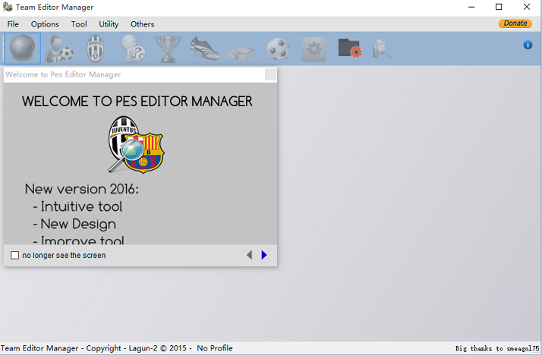Open the stadium toolbar icon
The width and height of the screenshot is (542, 355).
tap(241, 52)
